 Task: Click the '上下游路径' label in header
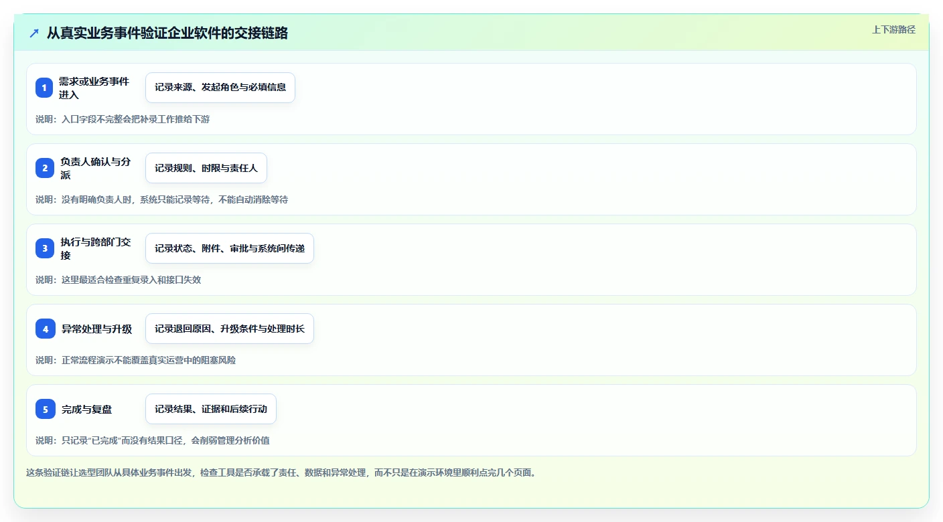[893, 29]
